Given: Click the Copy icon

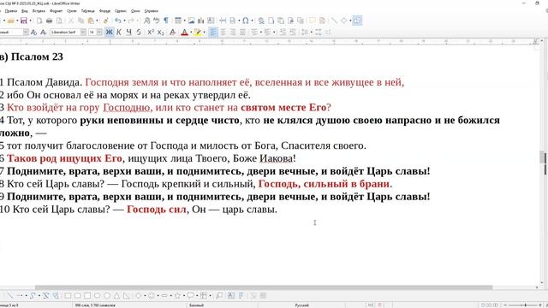Looking at the screenshot, I should click(x=80, y=21).
